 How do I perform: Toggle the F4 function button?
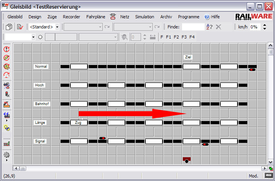pos(192,37)
